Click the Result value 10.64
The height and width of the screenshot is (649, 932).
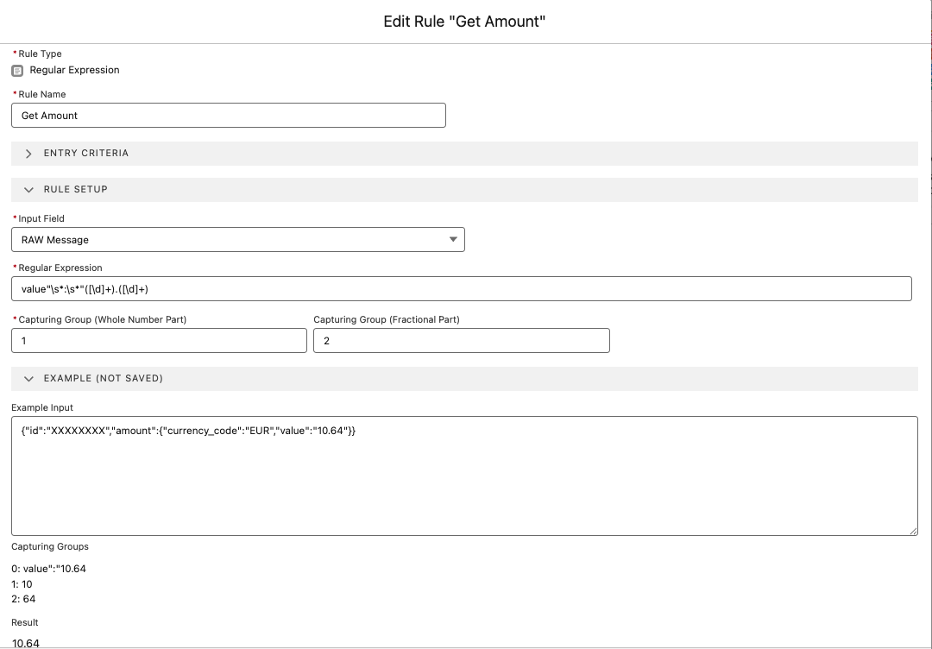click(26, 643)
